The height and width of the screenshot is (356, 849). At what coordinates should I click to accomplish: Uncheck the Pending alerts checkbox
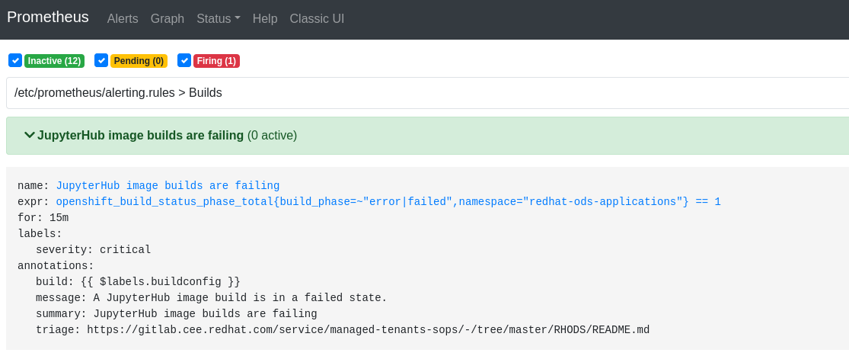101,60
